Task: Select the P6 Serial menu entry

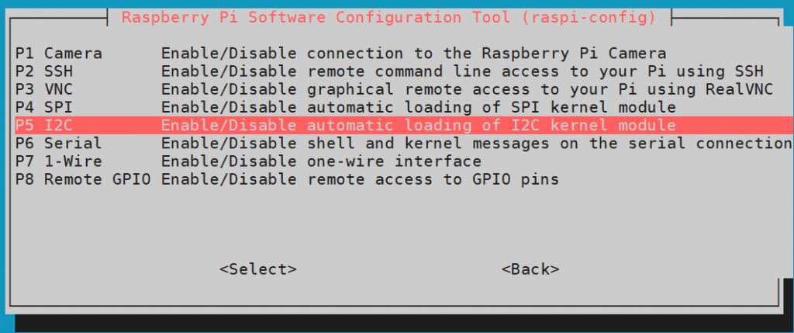Action: pyautogui.click(x=58, y=143)
